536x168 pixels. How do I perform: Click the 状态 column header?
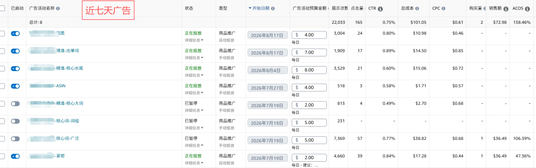189,8
